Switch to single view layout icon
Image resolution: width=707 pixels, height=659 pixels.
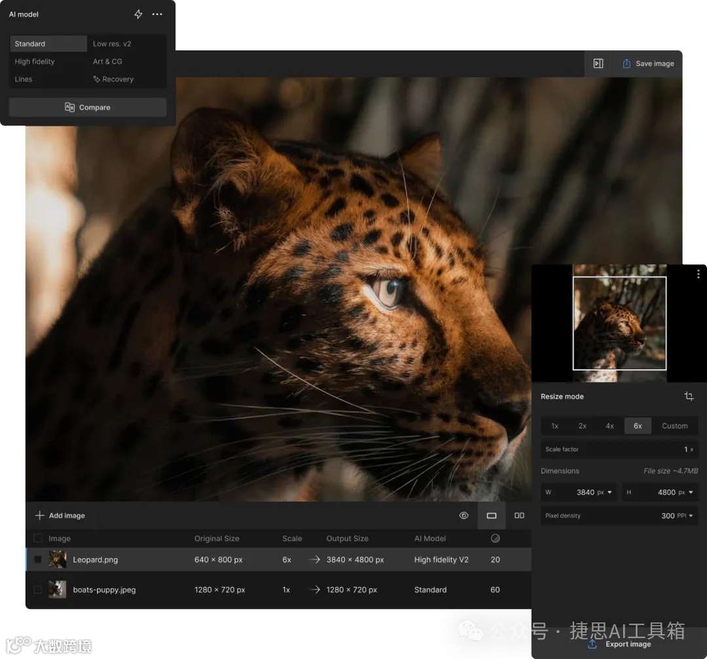pyautogui.click(x=492, y=516)
